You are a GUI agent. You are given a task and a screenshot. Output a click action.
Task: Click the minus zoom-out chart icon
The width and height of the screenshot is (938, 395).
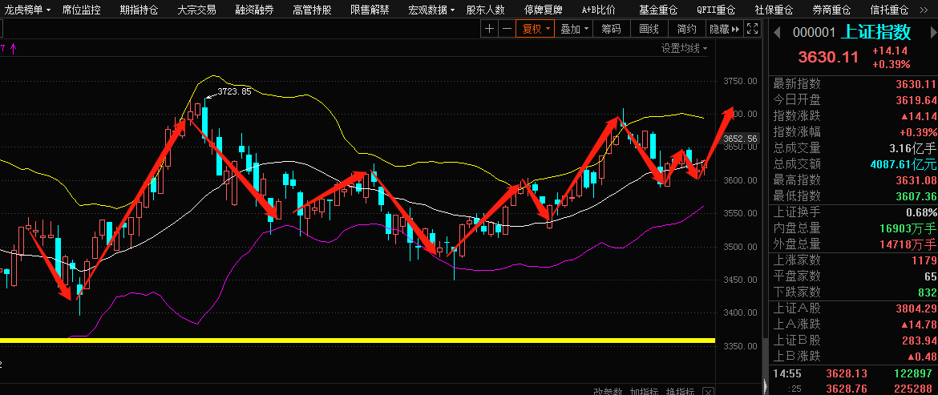point(507,29)
